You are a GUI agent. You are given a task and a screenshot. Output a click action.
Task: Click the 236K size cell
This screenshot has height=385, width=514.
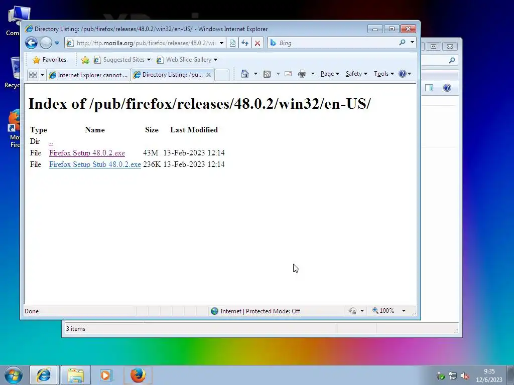click(152, 164)
